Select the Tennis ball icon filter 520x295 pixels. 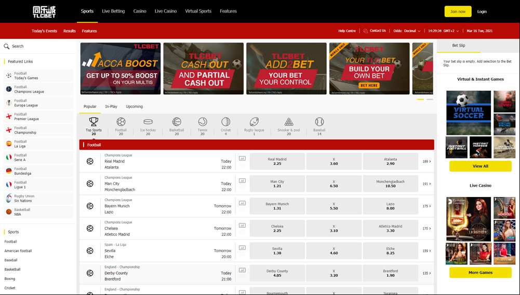coord(203,121)
